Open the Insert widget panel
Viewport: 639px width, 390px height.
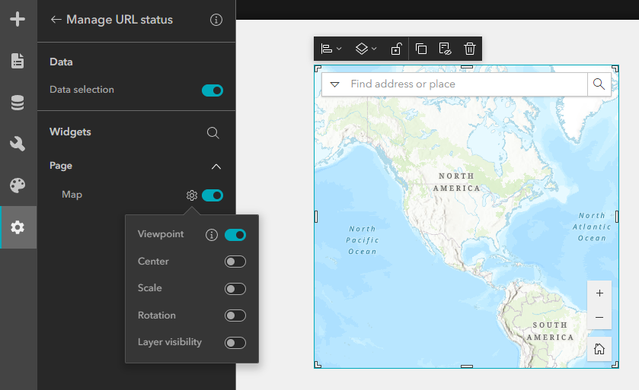pos(18,19)
